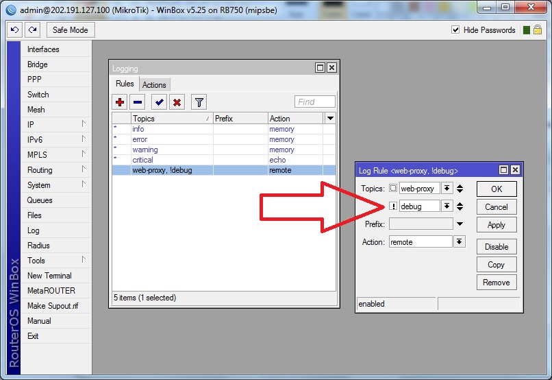Click the Prefix input field
This screenshot has width=552, height=380.
coord(421,224)
